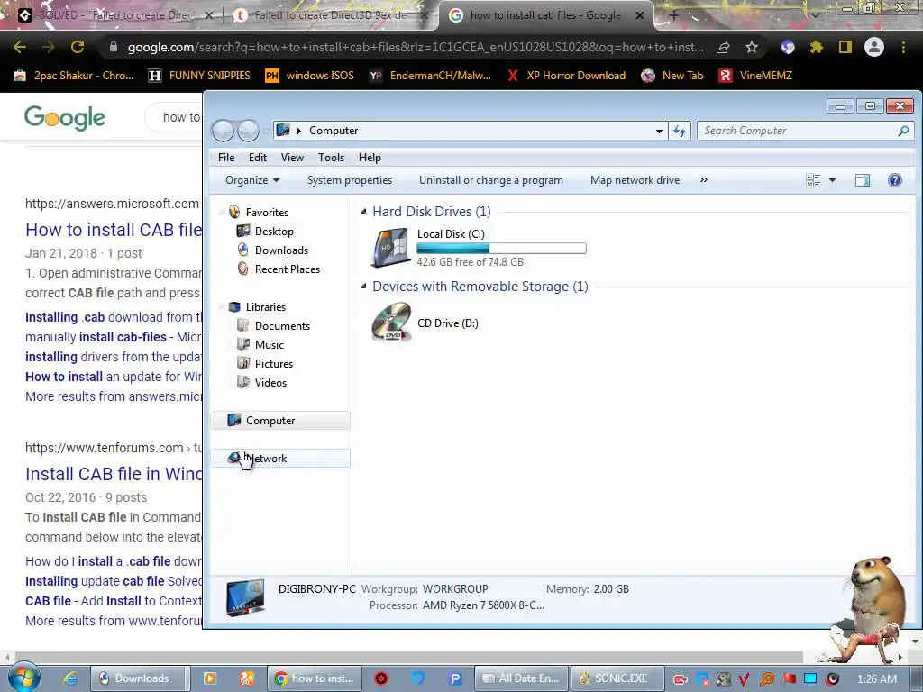Screen dimensions: 923x692
Task: Click the Chrome reload button
Action: tap(78, 47)
